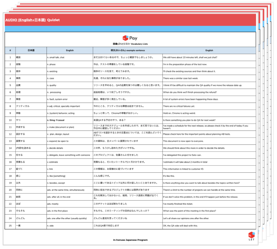This screenshot has width=277, height=249.
Task: Select the 例文 example sentence column header
Action: coord(127,51)
